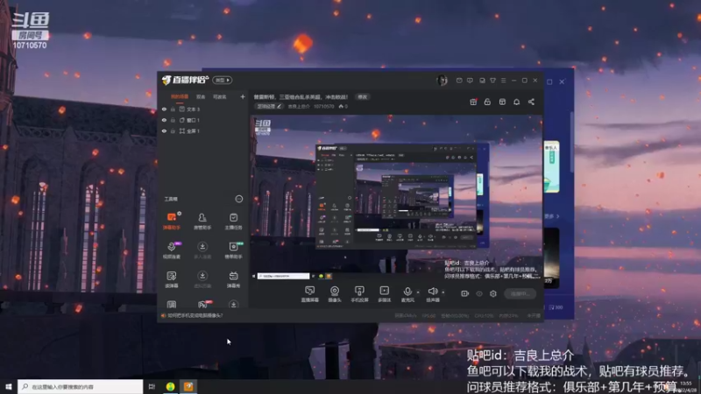Screen dimensions: 701x394
Task: Select the first orange scene tab
Action: (180, 97)
